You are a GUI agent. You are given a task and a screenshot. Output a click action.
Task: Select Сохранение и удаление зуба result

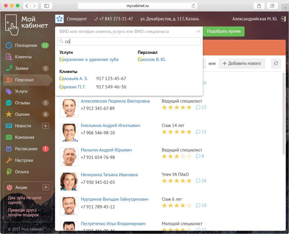89,60
